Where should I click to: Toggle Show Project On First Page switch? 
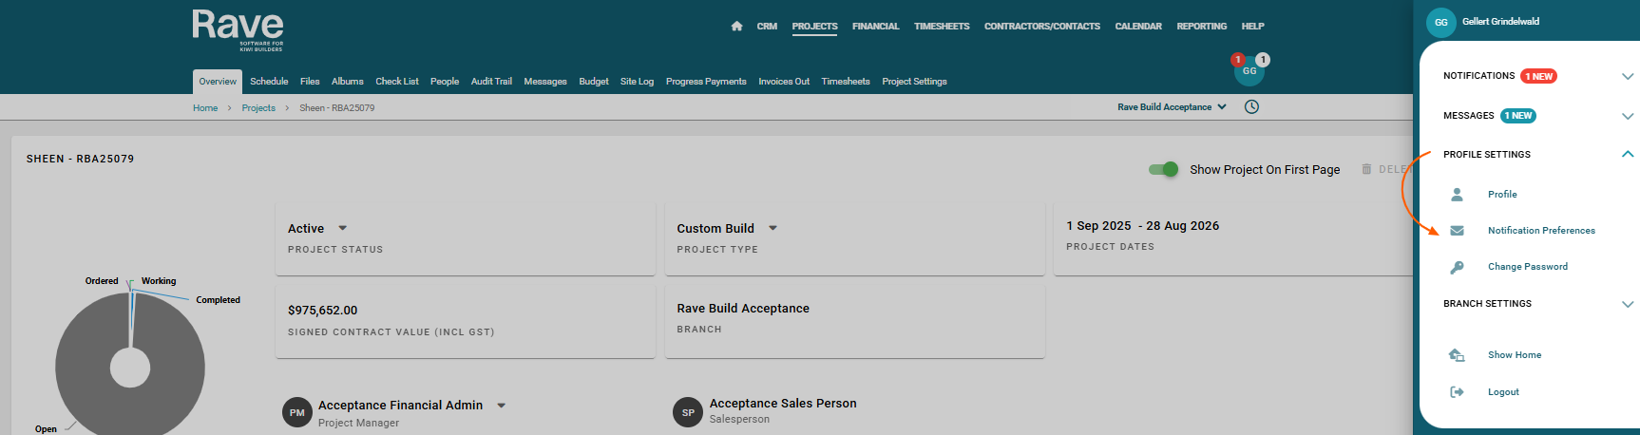(1164, 169)
